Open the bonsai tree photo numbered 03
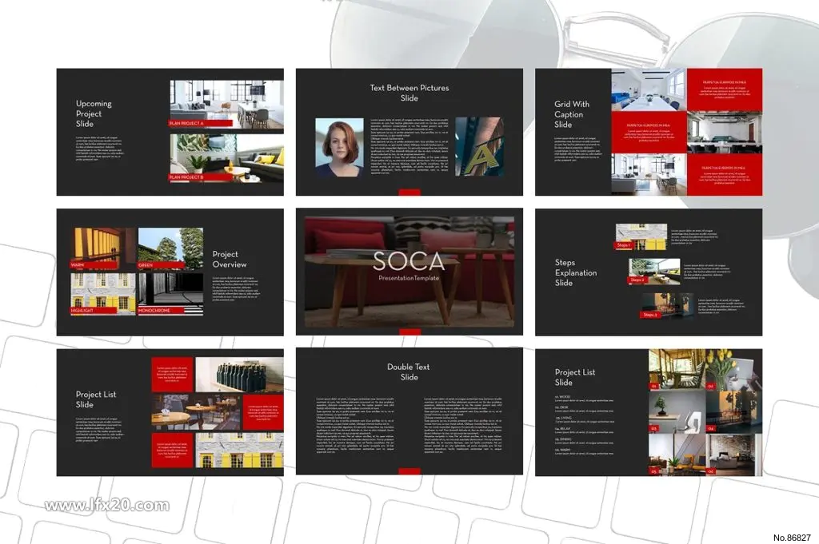Screen dimensions: 819x544 pyautogui.click(x=677, y=412)
